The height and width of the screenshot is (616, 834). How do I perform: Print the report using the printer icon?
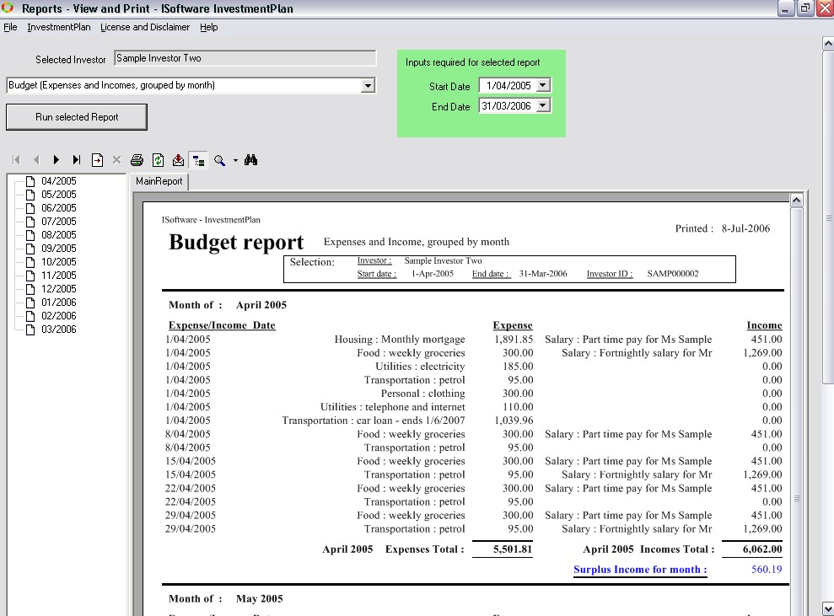click(x=137, y=160)
